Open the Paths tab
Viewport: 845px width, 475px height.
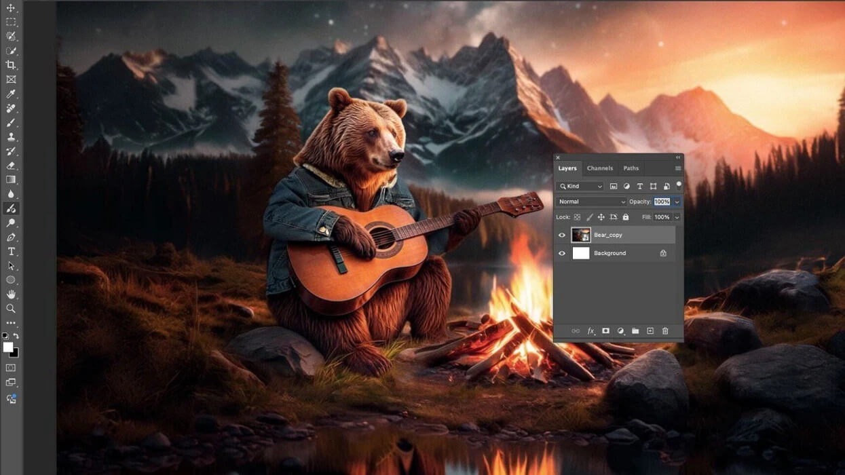tap(631, 168)
